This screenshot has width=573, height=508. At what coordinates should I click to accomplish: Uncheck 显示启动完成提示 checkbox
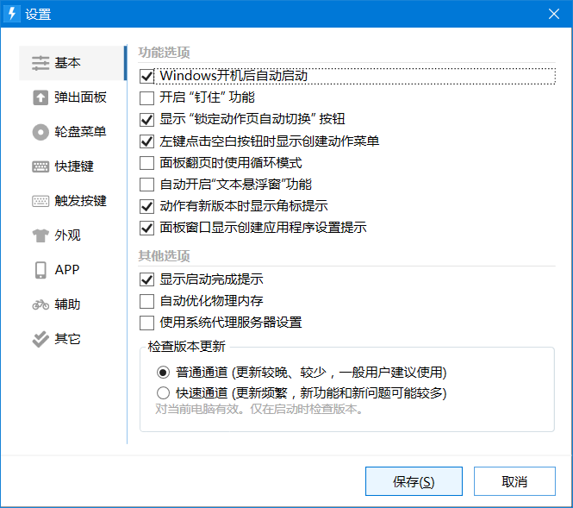click(x=146, y=279)
